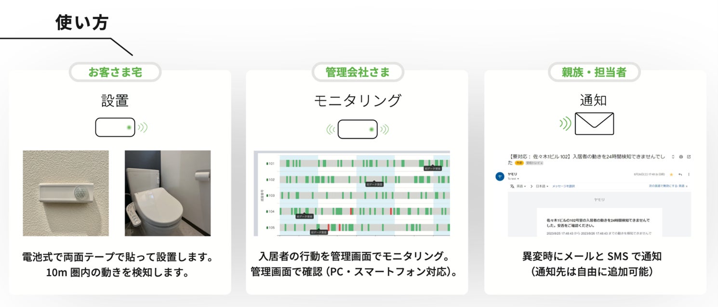Select the お客さま宅 label
718x307 pixels.
[x=115, y=72]
